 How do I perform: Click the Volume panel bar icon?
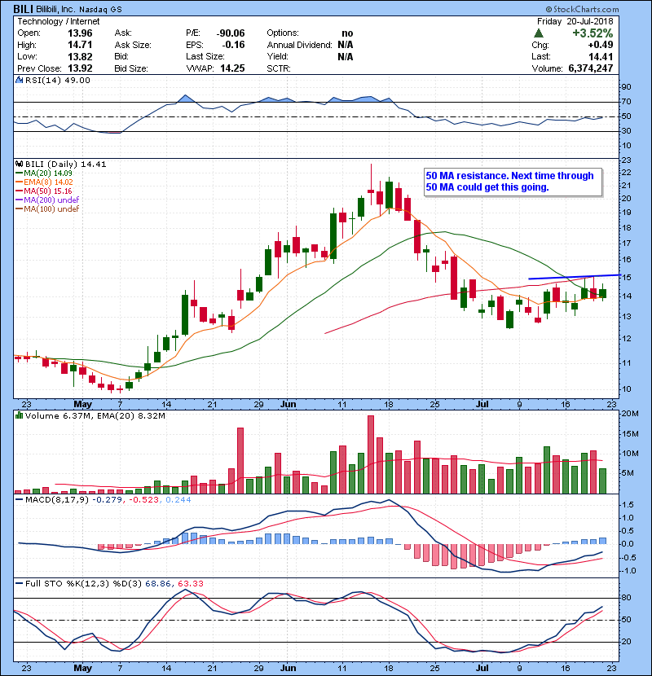19,416
